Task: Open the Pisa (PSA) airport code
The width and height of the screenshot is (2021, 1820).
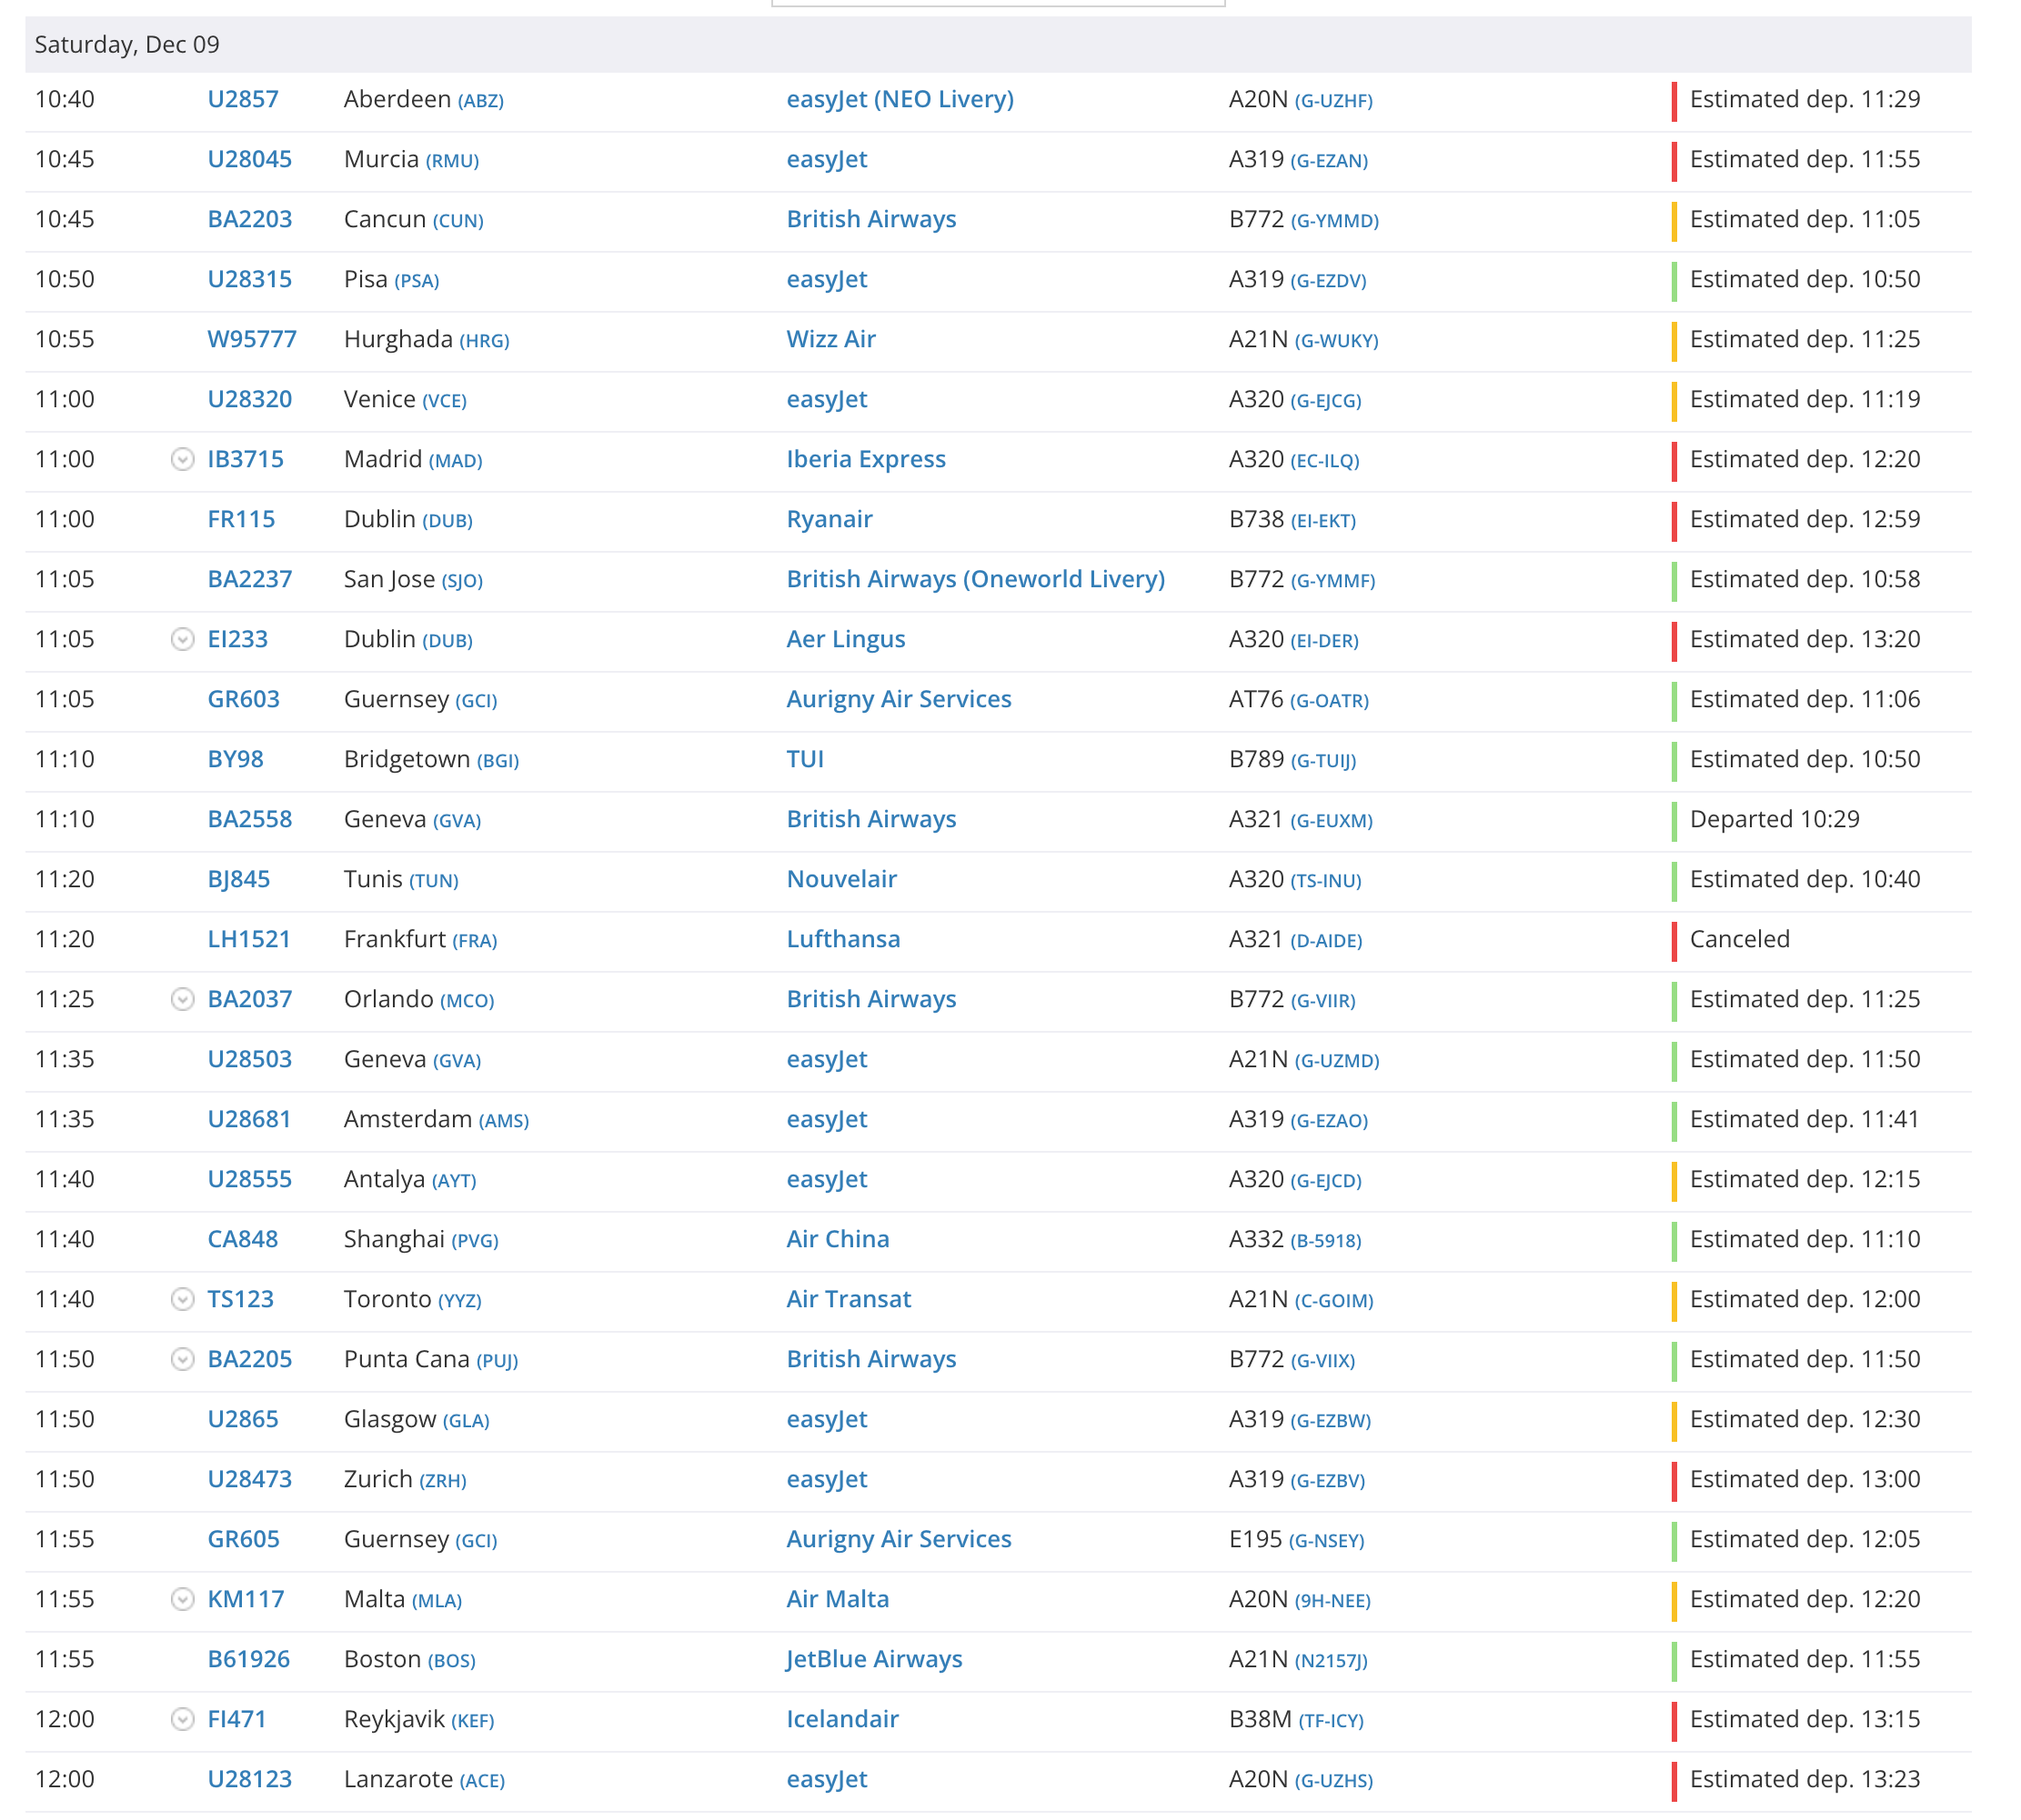Action: point(417,281)
